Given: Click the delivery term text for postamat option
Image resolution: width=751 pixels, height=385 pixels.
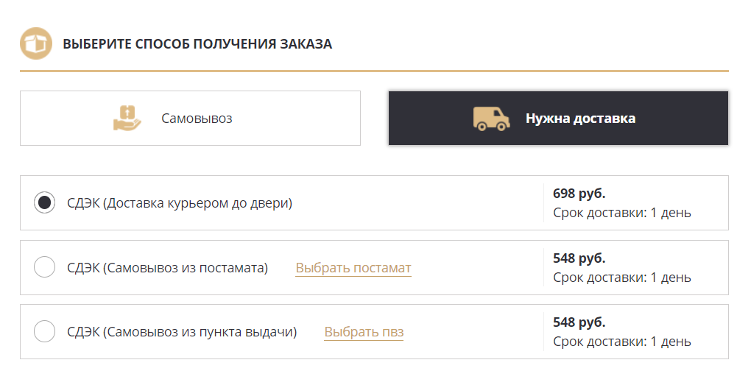Looking at the screenshot, I should click(x=622, y=278).
